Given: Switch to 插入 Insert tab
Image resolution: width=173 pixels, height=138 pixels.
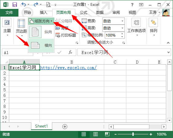Looking at the screenshot, I should pyautogui.click(x=43, y=13).
